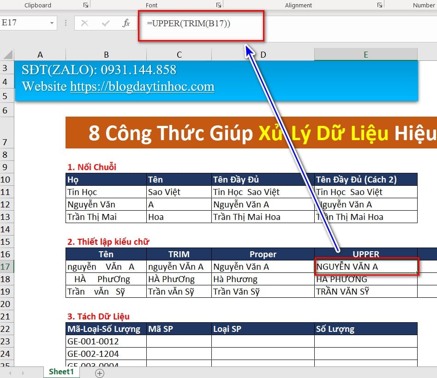This screenshot has width=437, height=378.
Task: Select cell 'Trần Thị Mai Hoa' in column D
Action: tap(263, 217)
